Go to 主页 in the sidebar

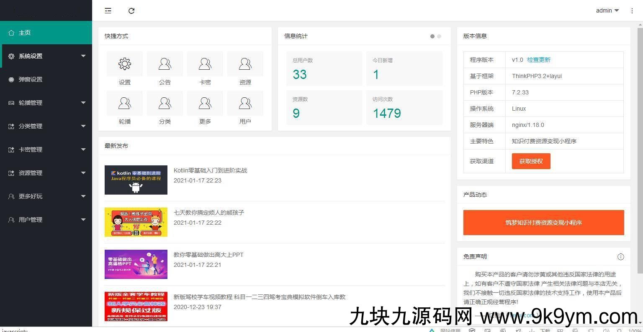pos(46,33)
